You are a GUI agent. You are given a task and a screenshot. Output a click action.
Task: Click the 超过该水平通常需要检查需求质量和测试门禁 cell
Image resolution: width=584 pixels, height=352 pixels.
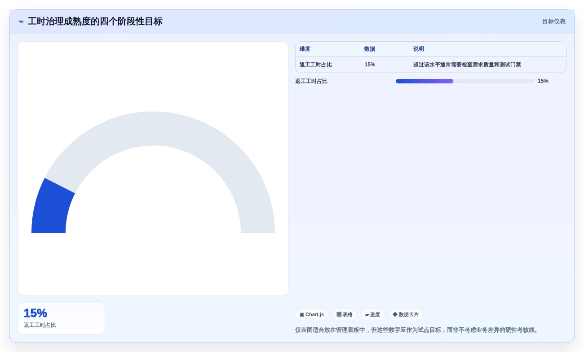(x=467, y=65)
